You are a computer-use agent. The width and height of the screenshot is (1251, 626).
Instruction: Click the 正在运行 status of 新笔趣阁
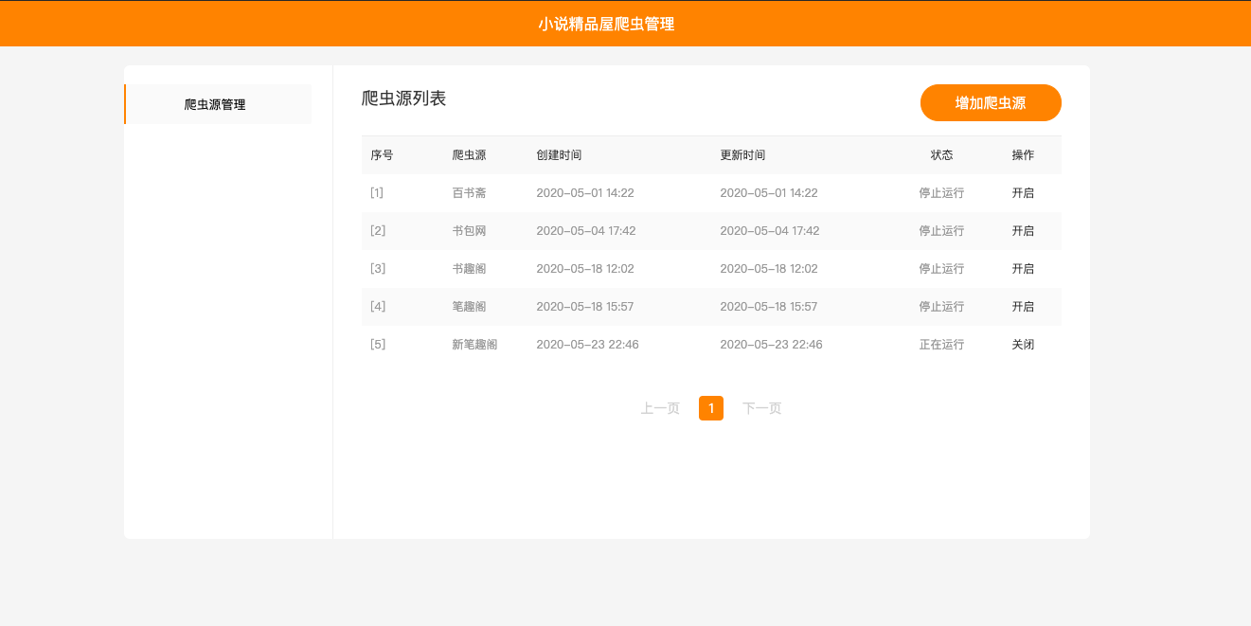pyautogui.click(x=941, y=345)
